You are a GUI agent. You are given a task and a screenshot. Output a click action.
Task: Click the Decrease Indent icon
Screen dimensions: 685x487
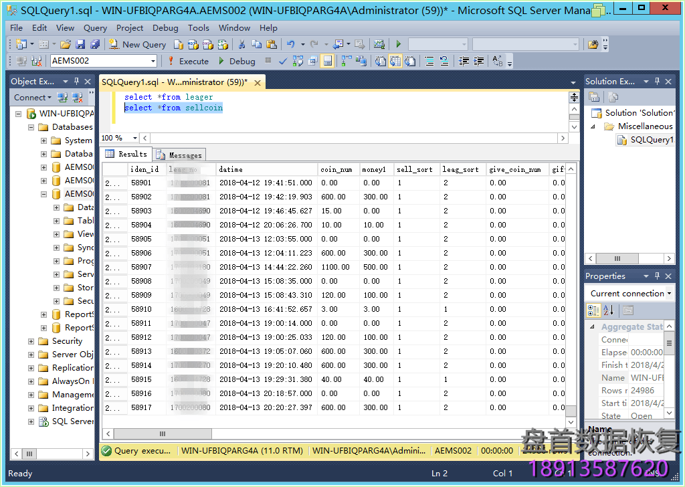click(464, 61)
